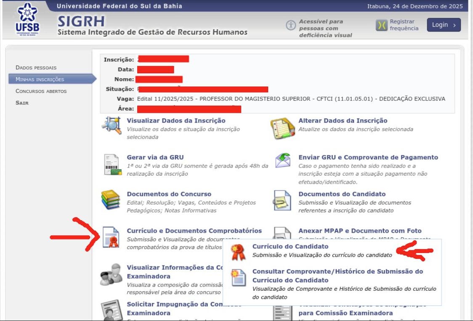Open Dados Pessoais in the sidebar
The height and width of the screenshot is (321, 473).
click(36, 68)
